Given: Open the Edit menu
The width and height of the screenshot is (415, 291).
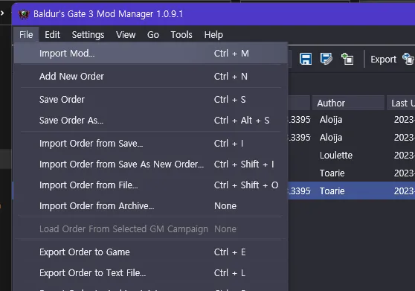Looking at the screenshot, I should pos(52,35).
